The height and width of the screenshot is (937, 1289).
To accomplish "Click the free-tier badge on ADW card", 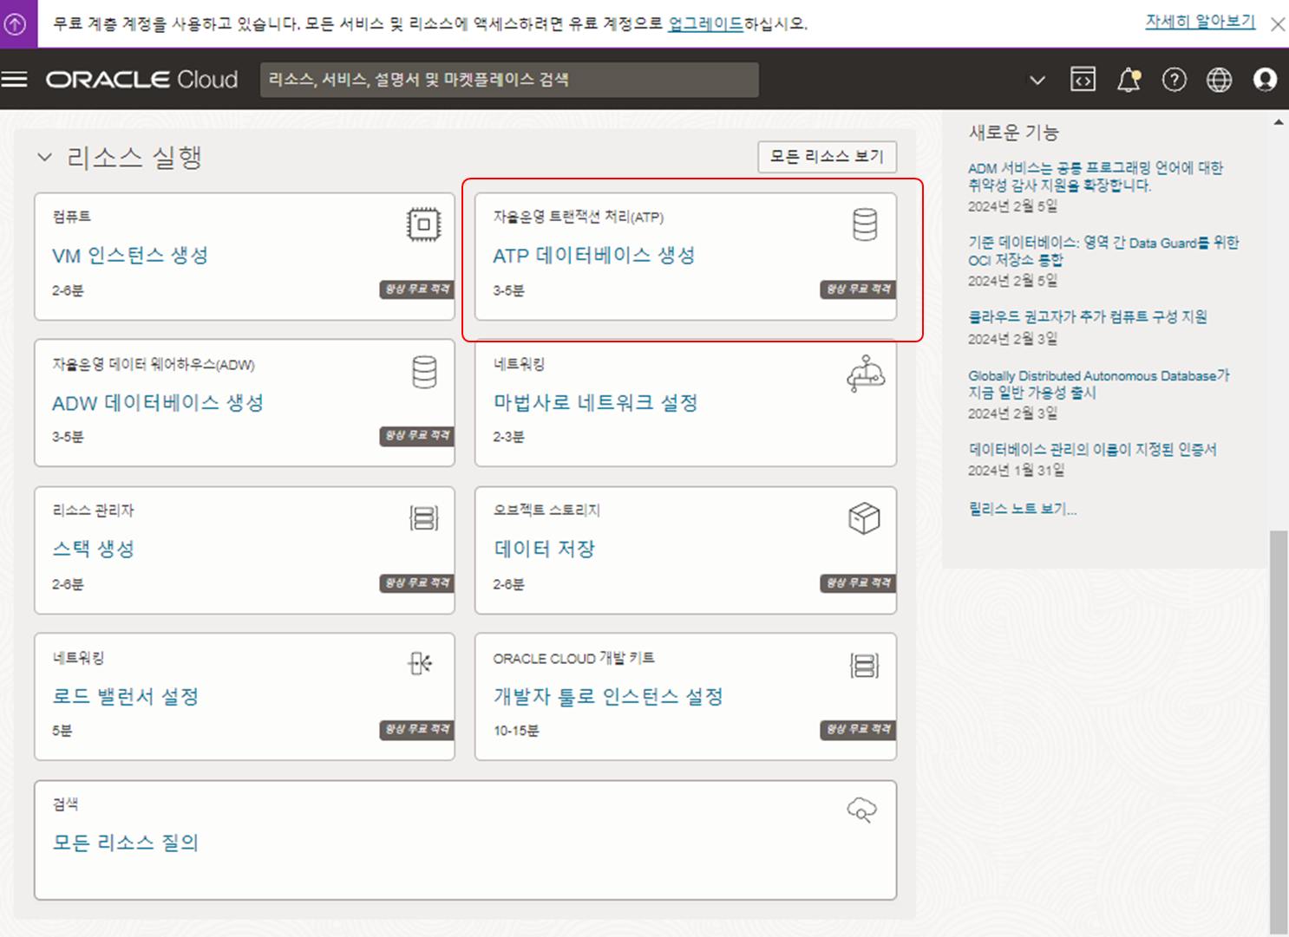I will (x=416, y=436).
